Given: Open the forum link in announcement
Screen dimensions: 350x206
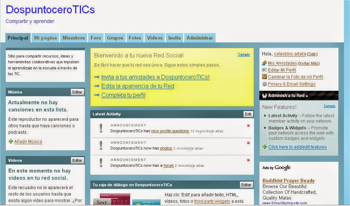Looking at the screenshot, I should 169,166.
